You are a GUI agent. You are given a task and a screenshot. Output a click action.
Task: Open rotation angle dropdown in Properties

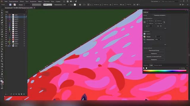click(153, 26)
